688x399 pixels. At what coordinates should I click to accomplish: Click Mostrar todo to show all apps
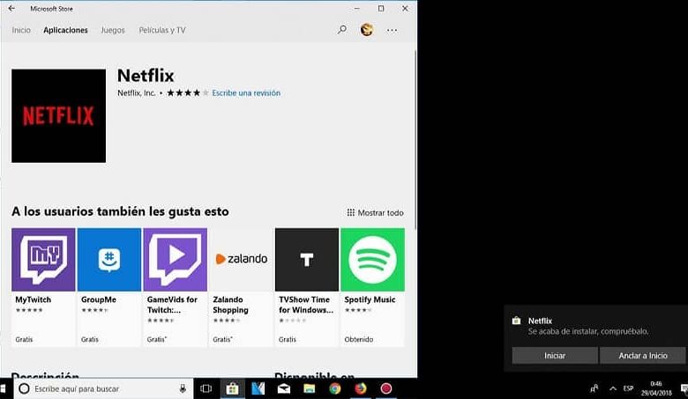[375, 213]
